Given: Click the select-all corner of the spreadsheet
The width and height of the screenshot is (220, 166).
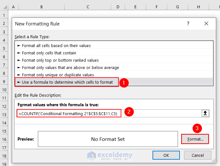Looking at the screenshot, I should click(4, 7).
